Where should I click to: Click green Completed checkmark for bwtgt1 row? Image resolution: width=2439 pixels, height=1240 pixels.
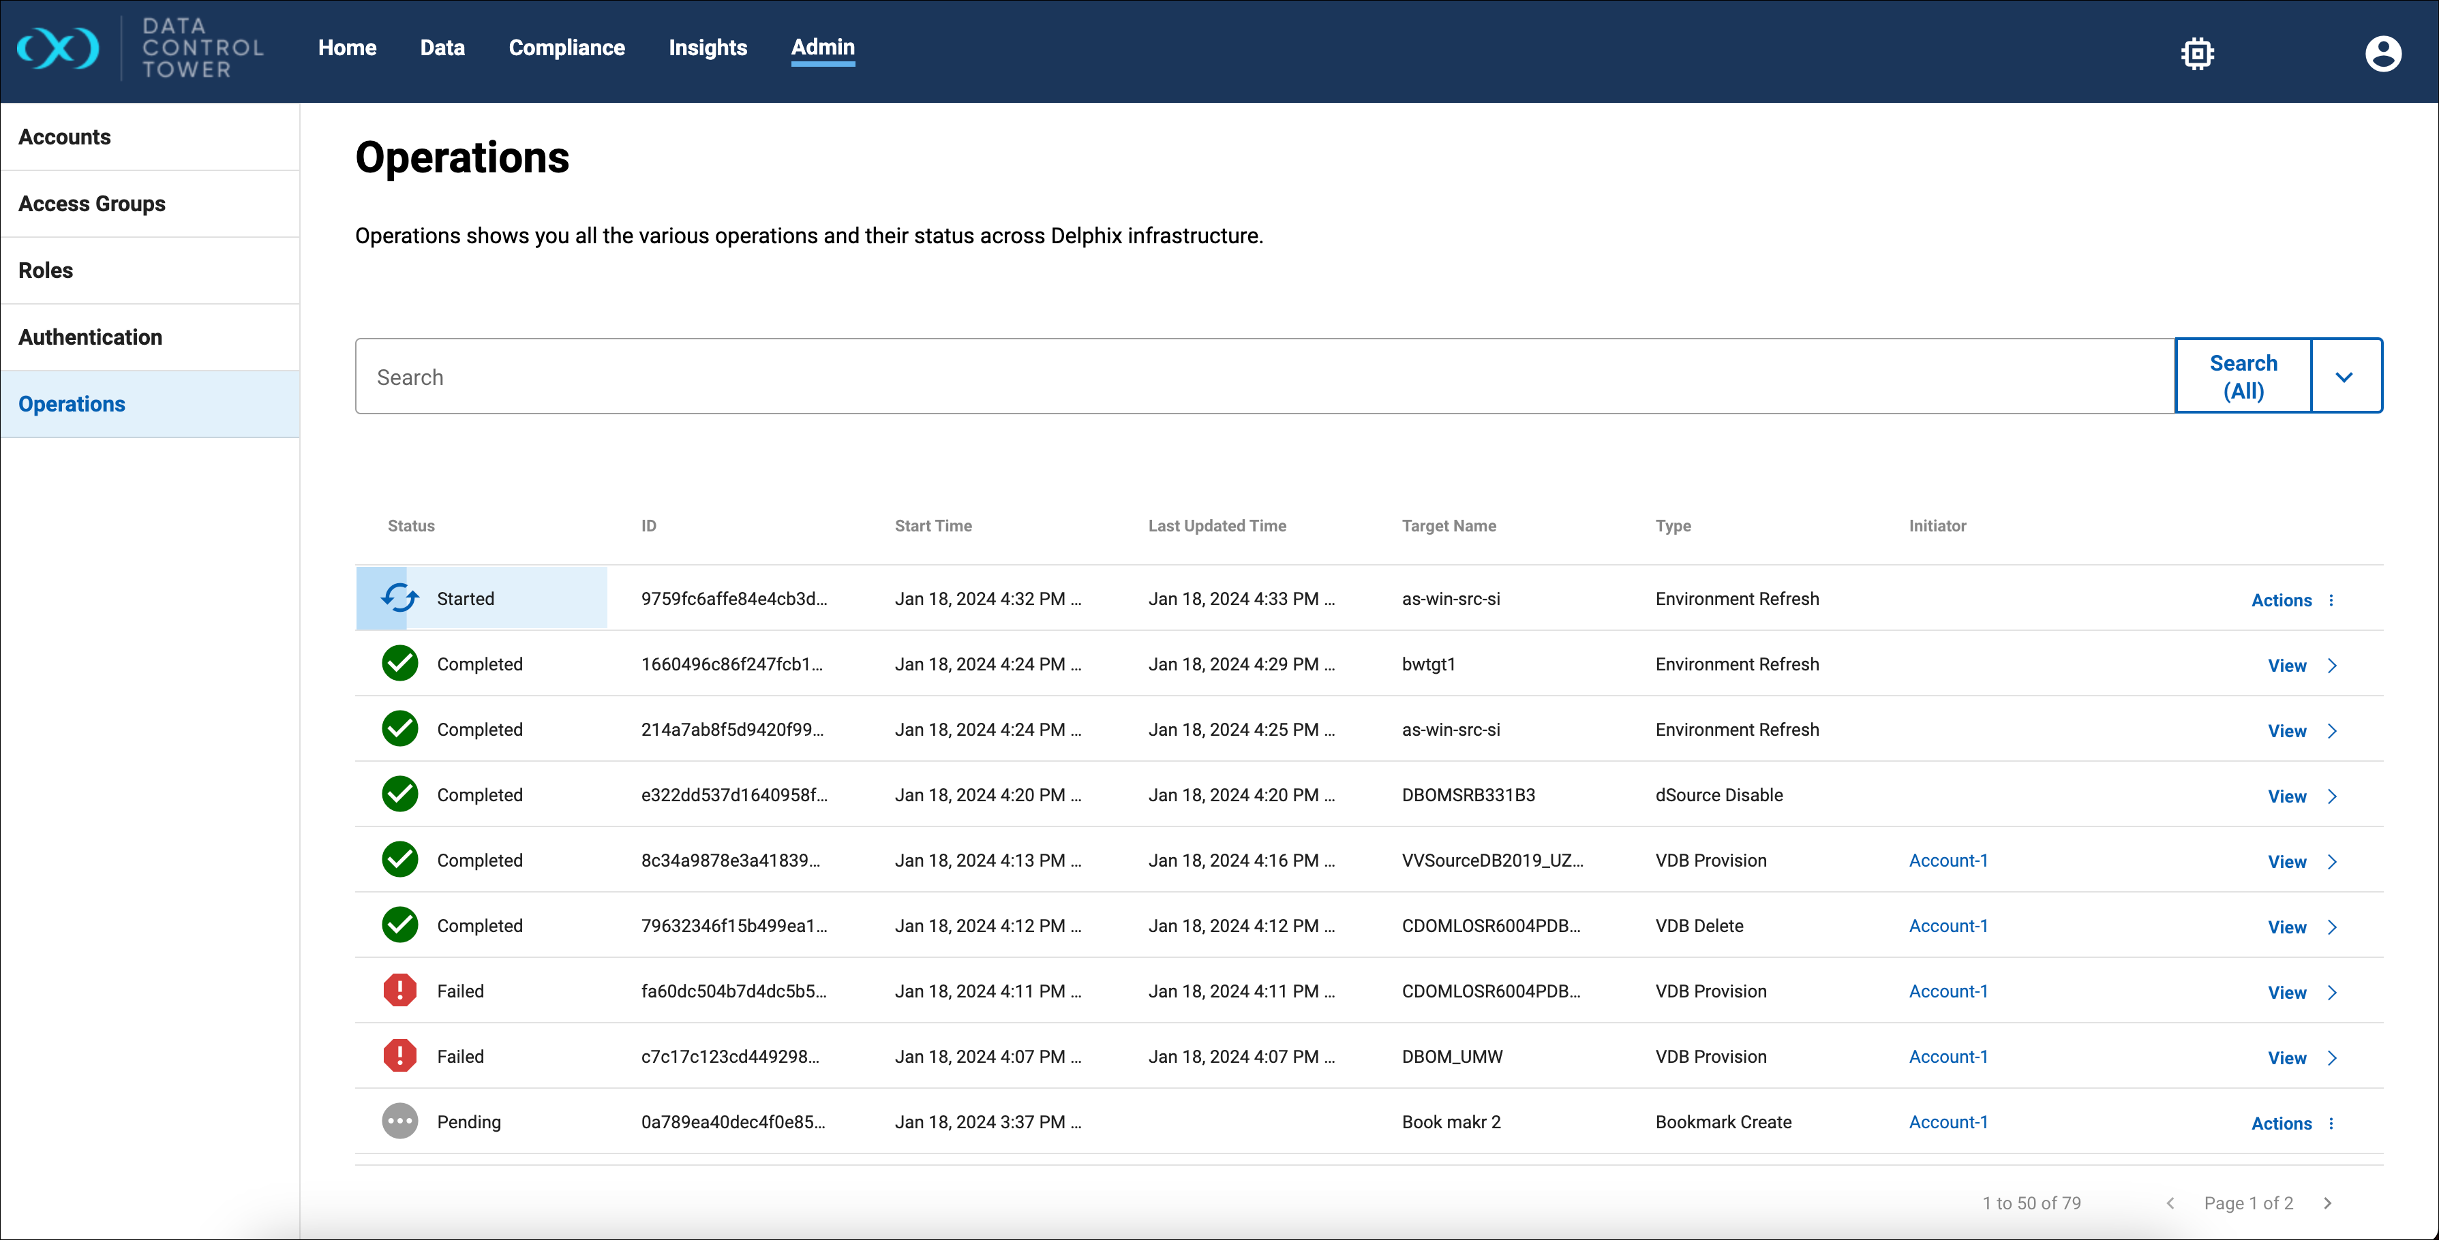pos(399,664)
